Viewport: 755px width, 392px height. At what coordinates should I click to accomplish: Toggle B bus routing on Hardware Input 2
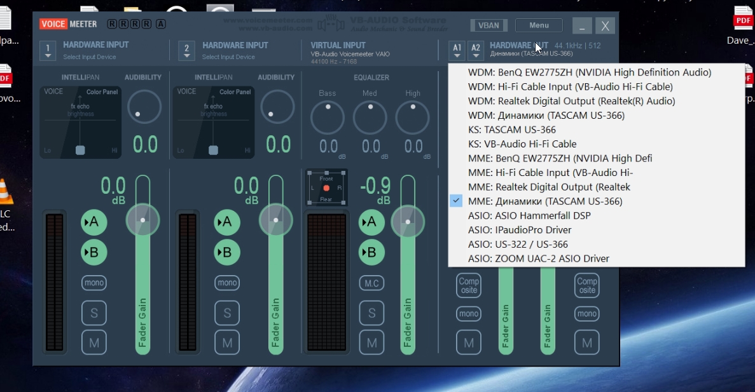pos(227,252)
